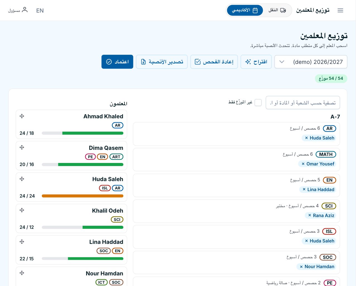The width and height of the screenshot is (356, 286).
Task: Remove Huda Saleh from AR requirement
Action: tap(306, 138)
